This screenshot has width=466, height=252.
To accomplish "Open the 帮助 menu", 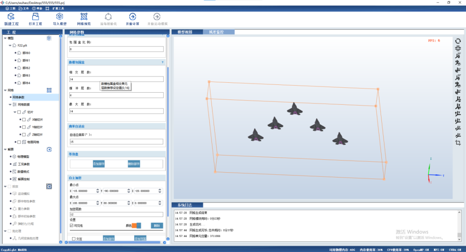I will tap(37, 9).
